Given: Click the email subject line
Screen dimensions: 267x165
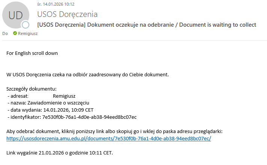Looking at the screenshot, I should point(147,25).
